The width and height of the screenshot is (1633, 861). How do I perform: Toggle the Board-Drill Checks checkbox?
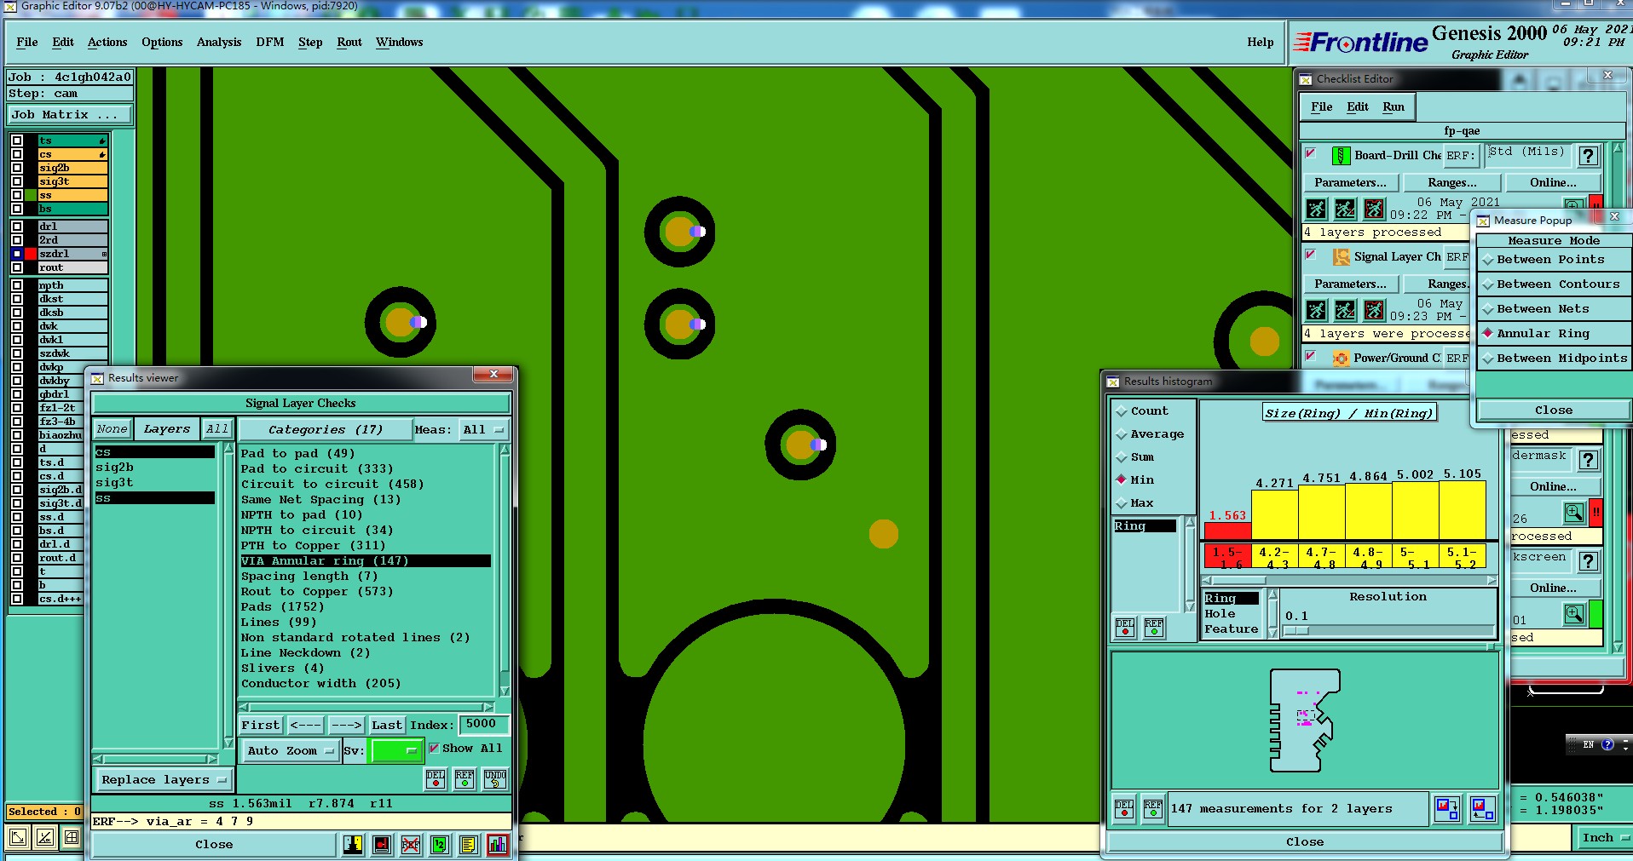click(x=1311, y=153)
